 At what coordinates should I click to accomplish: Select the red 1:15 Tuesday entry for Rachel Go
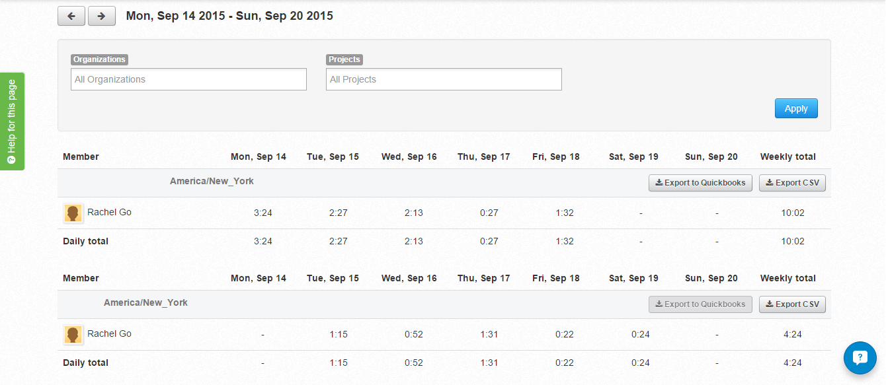pos(339,335)
